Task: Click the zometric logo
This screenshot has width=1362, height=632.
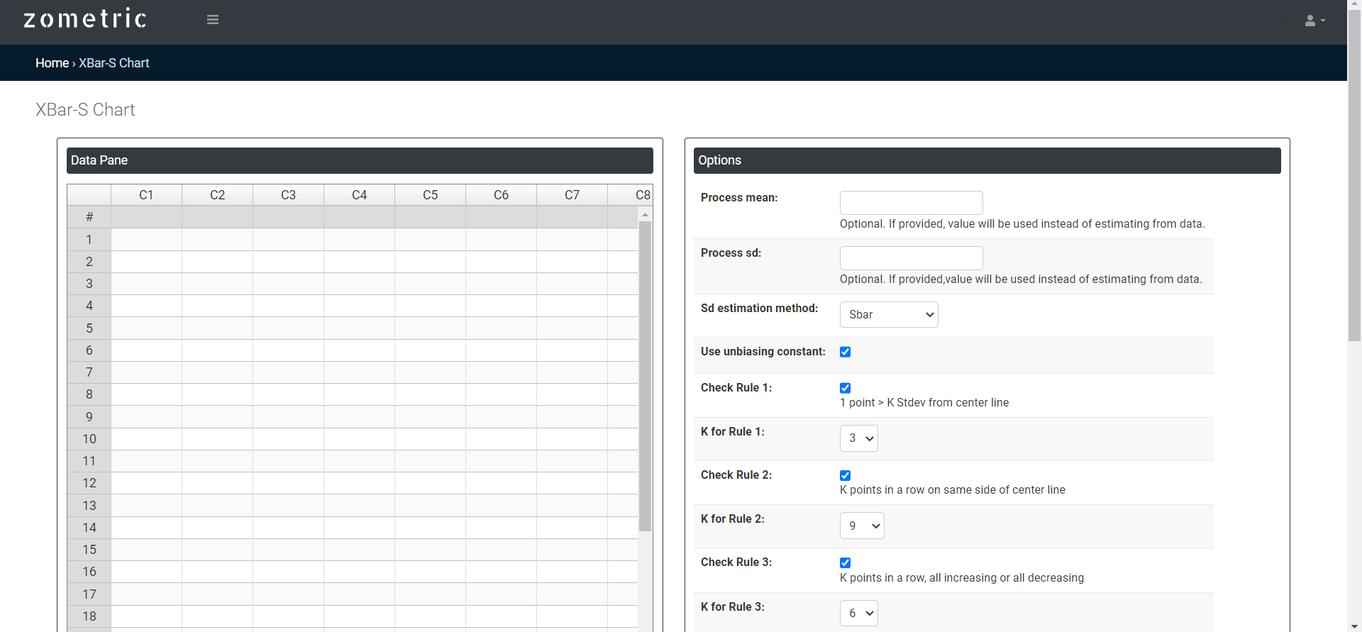Action: 85,19
